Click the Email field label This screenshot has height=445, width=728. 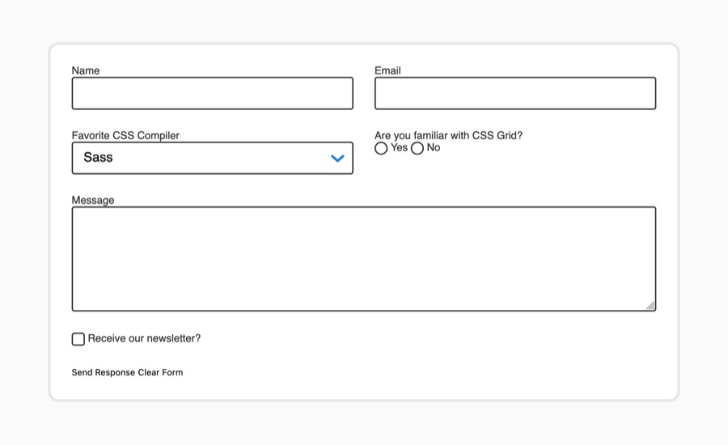point(387,70)
